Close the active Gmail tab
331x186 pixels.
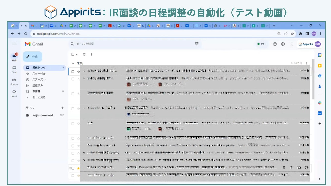coord(26,26)
